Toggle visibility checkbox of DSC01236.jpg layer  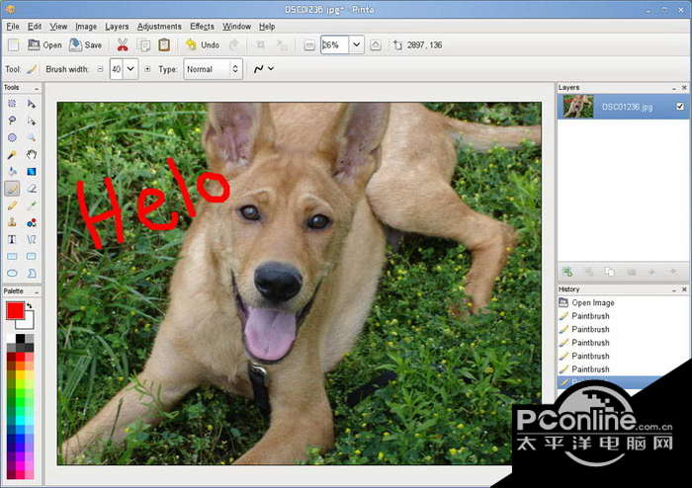[x=680, y=107]
